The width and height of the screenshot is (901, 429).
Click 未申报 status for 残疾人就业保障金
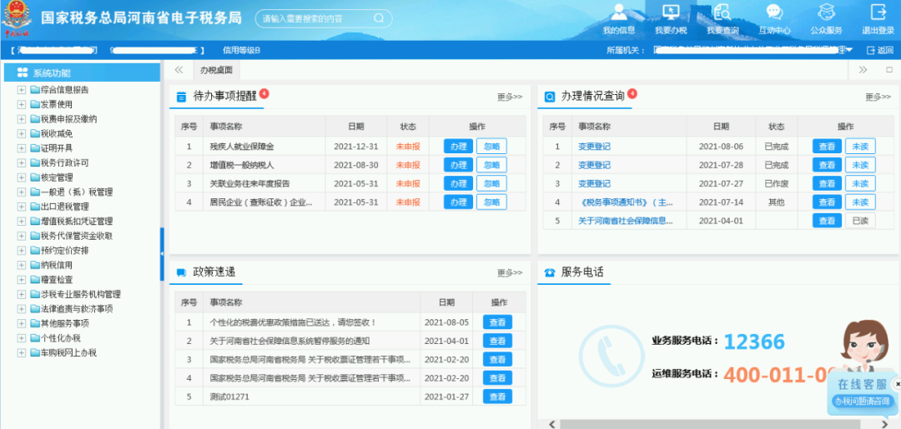point(408,147)
